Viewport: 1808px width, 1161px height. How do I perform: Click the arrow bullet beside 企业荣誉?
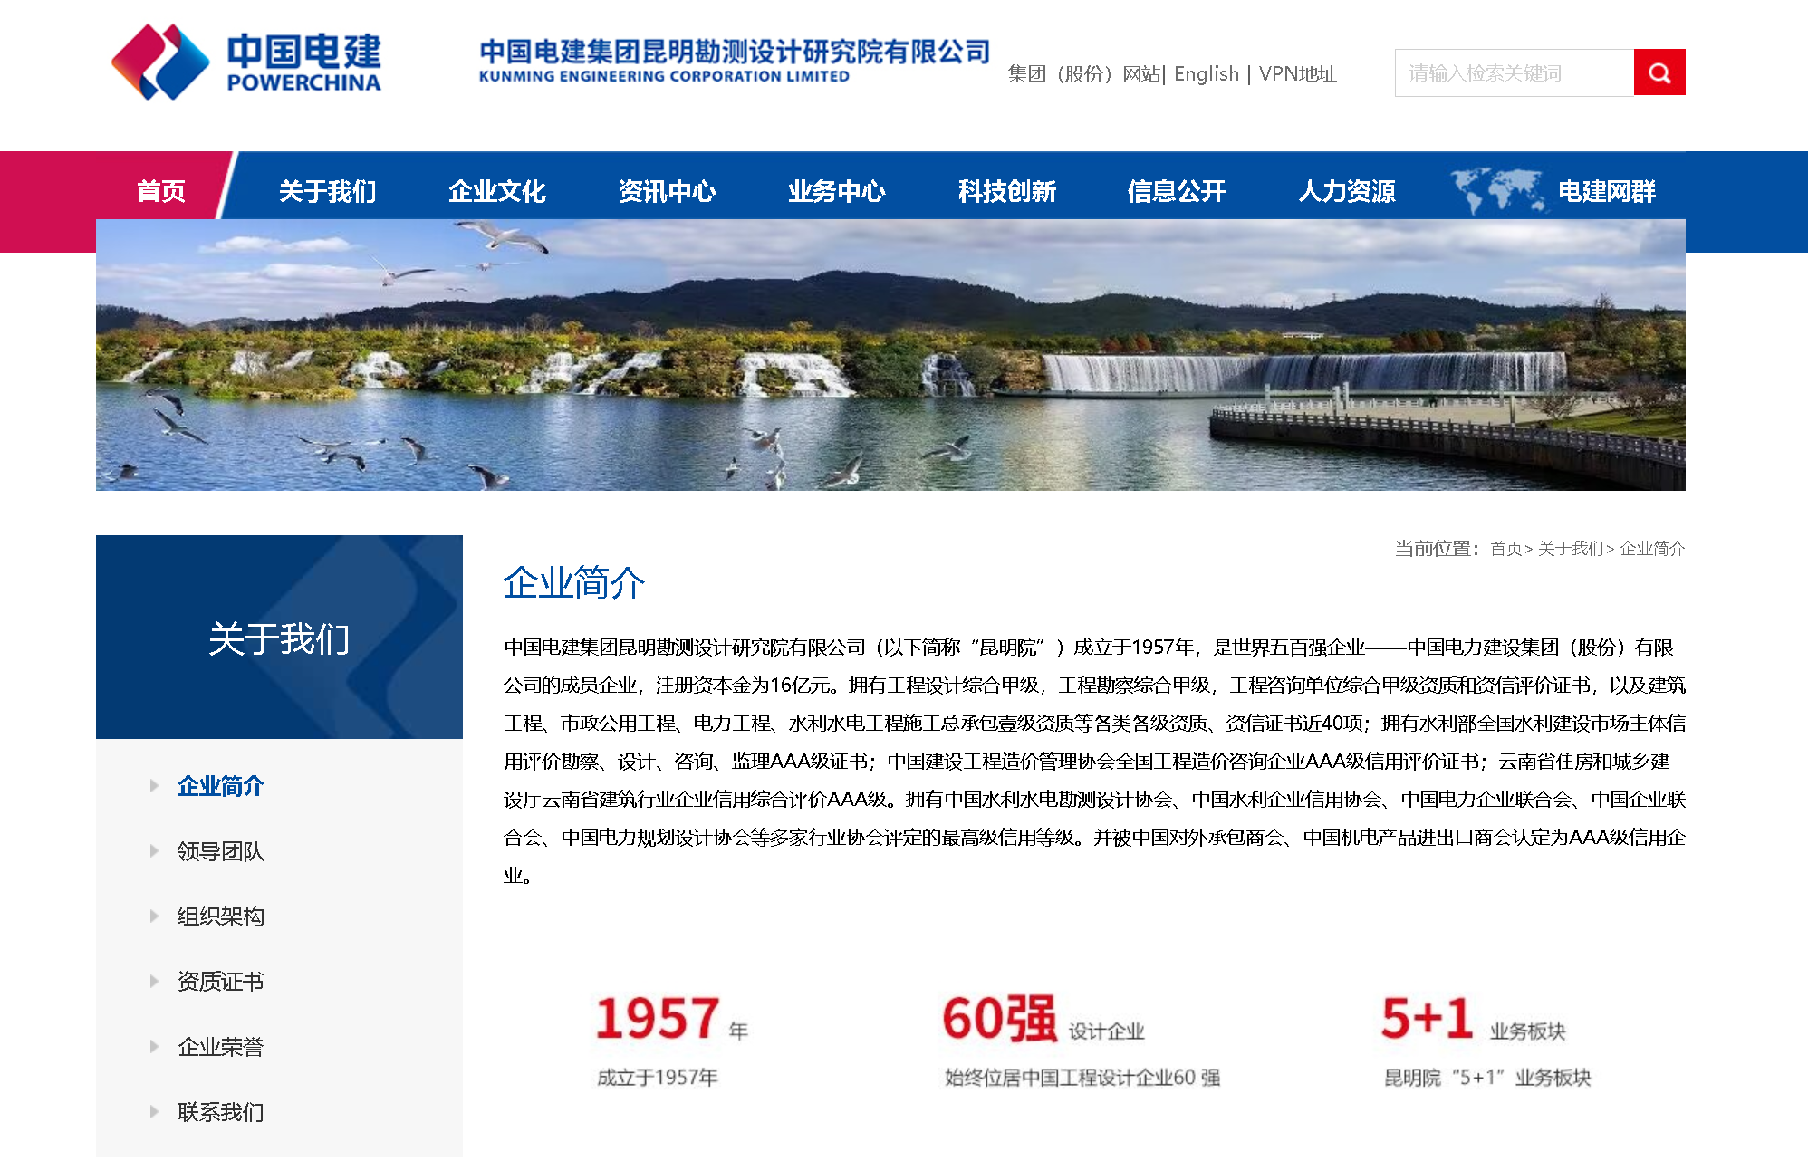click(154, 1046)
